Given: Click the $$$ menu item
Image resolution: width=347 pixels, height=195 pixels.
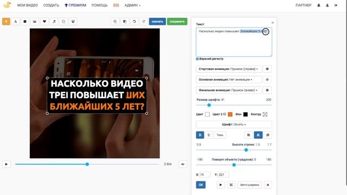Looking at the screenshot, I should click(x=116, y=5).
